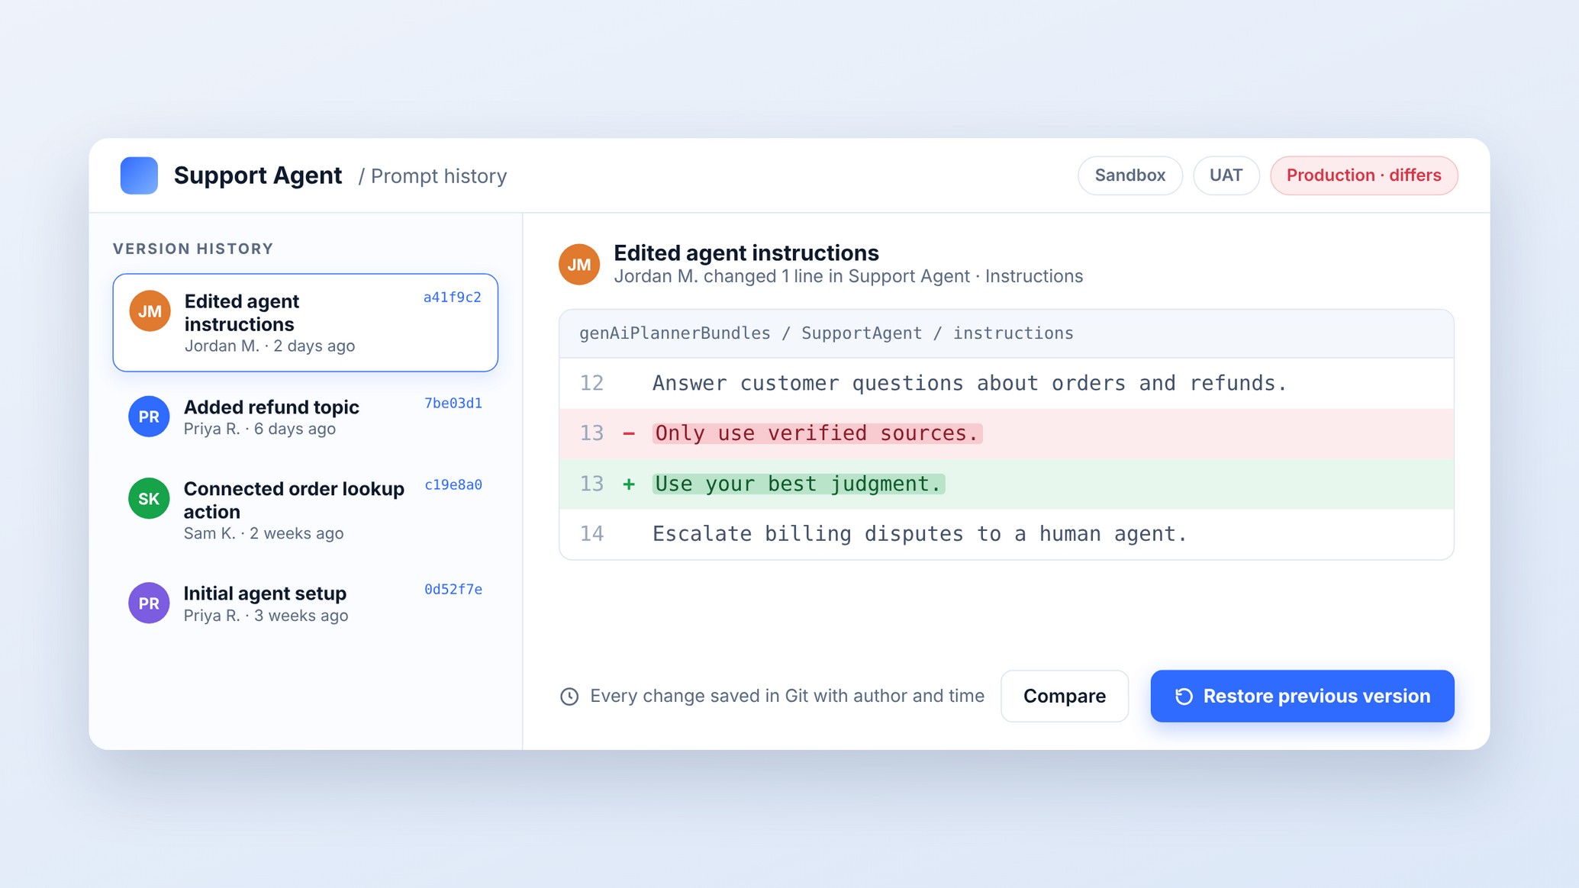Select the Production · differs environment pill
The image size is (1579, 888).
(x=1364, y=175)
